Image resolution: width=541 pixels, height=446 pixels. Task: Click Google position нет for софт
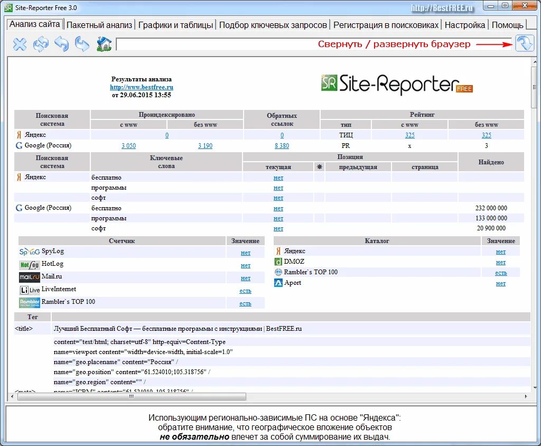(278, 228)
